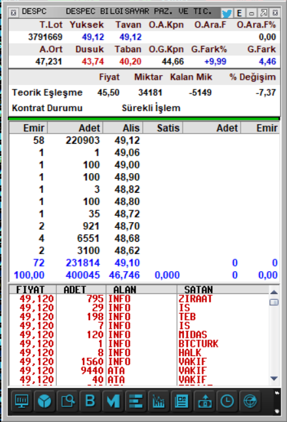Click the % Değişim value -7,37
The image size is (287, 422).
(x=265, y=93)
